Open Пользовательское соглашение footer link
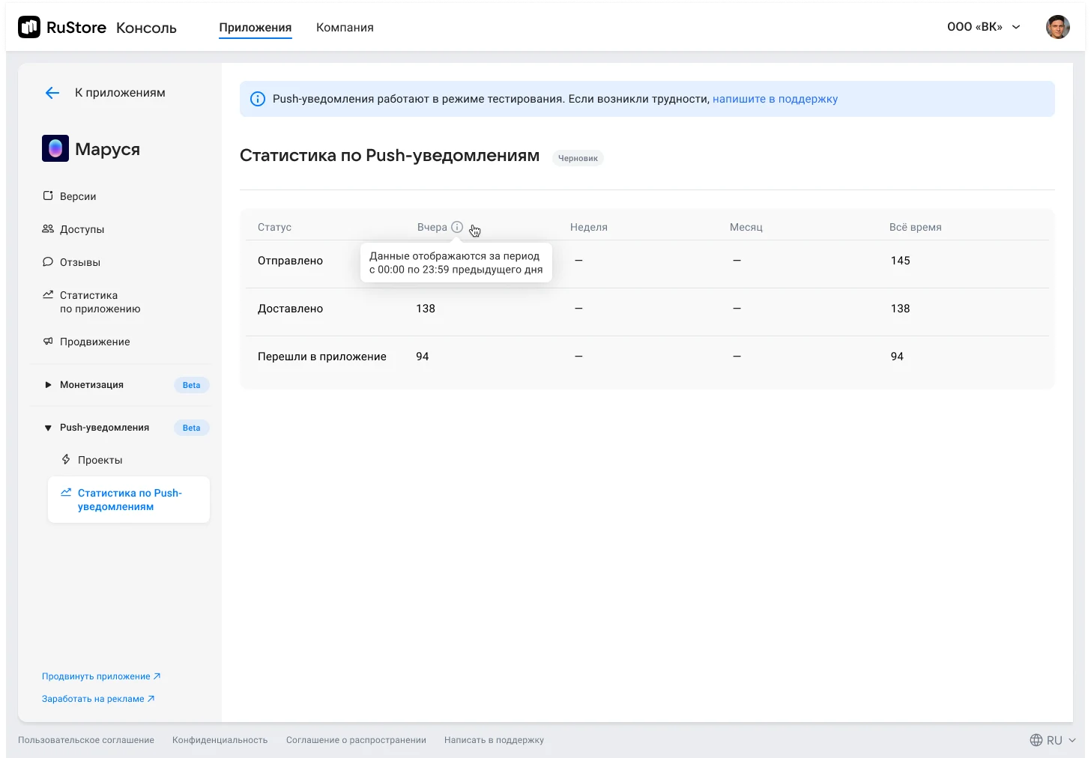 (x=86, y=740)
